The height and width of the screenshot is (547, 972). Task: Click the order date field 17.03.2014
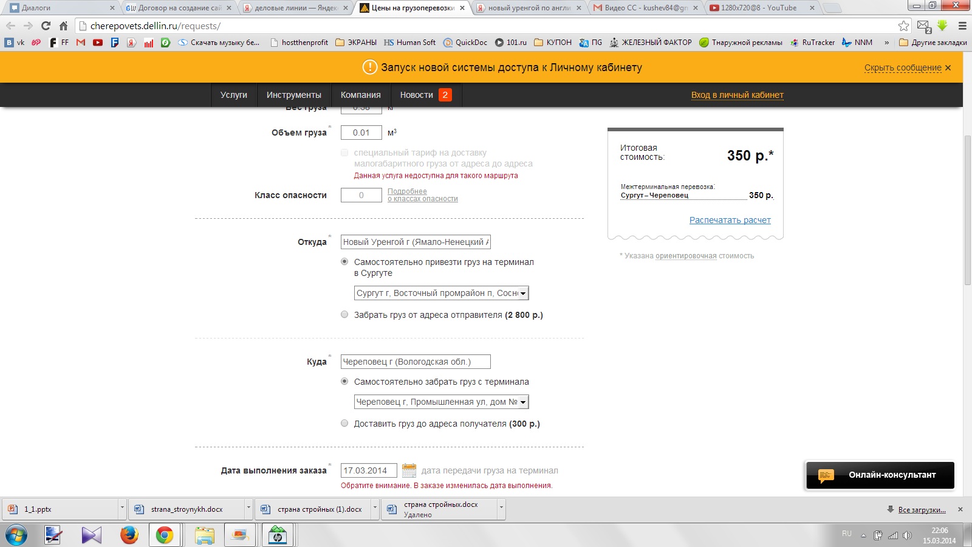(369, 470)
